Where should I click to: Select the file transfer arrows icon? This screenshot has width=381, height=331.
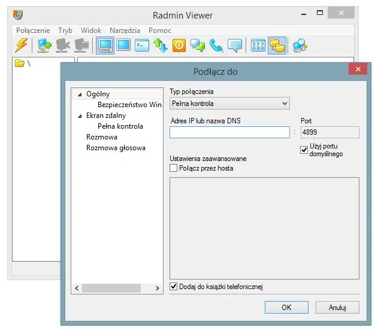161,45
